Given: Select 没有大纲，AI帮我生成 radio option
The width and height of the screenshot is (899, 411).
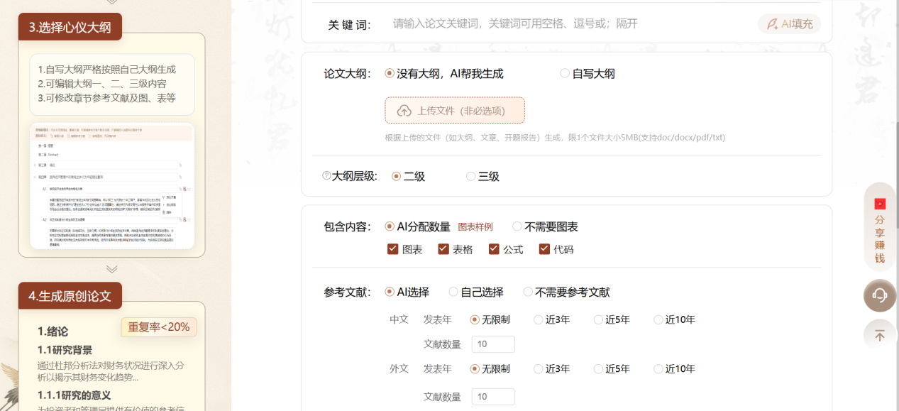Looking at the screenshot, I should click(390, 73).
